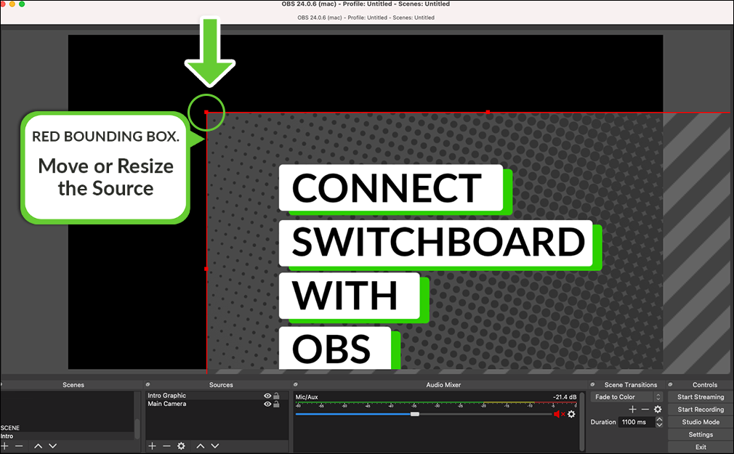The image size is (734, 454).
Task: Move the selected source up
Action: [201, 446]
